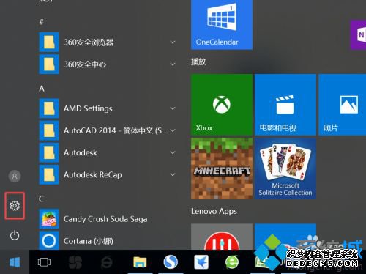The width and height of the screenshot is (366, 274).
Task: Click the Autodesk folder icon
Action: tap(49, 152)
